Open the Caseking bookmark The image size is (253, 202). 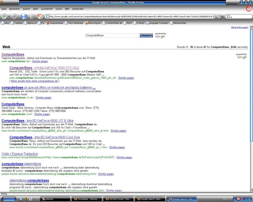(x=17, y=23)
